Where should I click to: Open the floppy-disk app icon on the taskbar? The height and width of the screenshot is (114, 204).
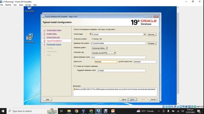pyautogui.click(x=106, y=111)
